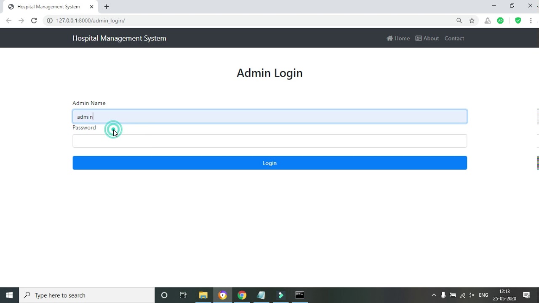Focus the Admin Name input field
Image resolution: width=539 pixels, height=303 pixels.
pos(269,117)
